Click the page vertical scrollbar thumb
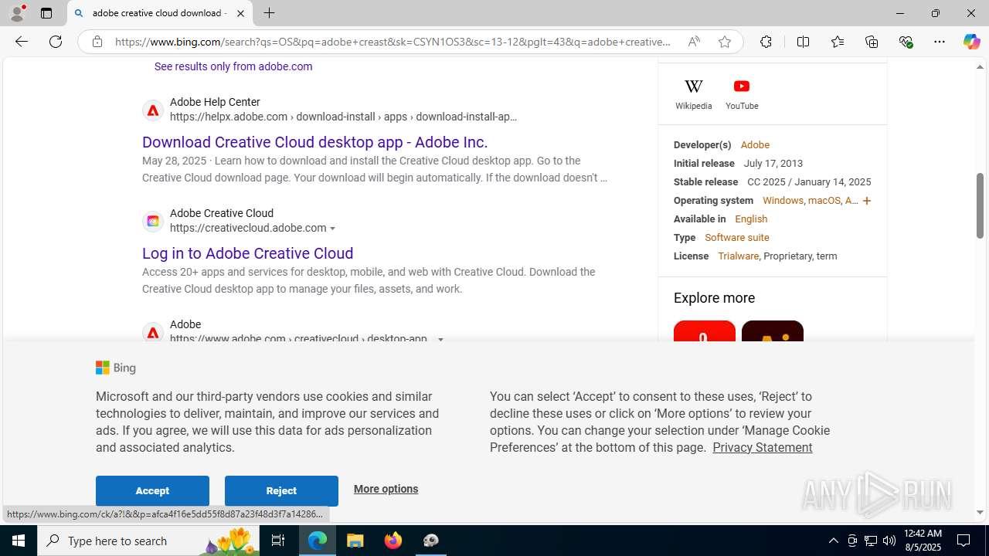Viewport: 989px width, 556px height. 980,205
